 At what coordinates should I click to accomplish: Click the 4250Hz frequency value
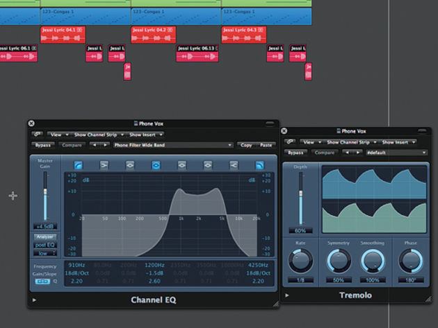258,265
